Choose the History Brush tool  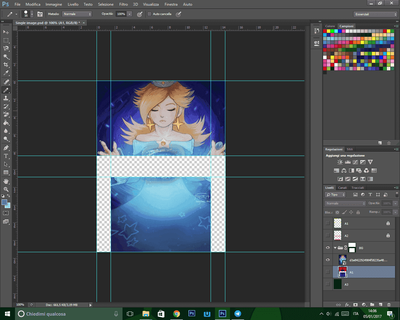(6, 106)
